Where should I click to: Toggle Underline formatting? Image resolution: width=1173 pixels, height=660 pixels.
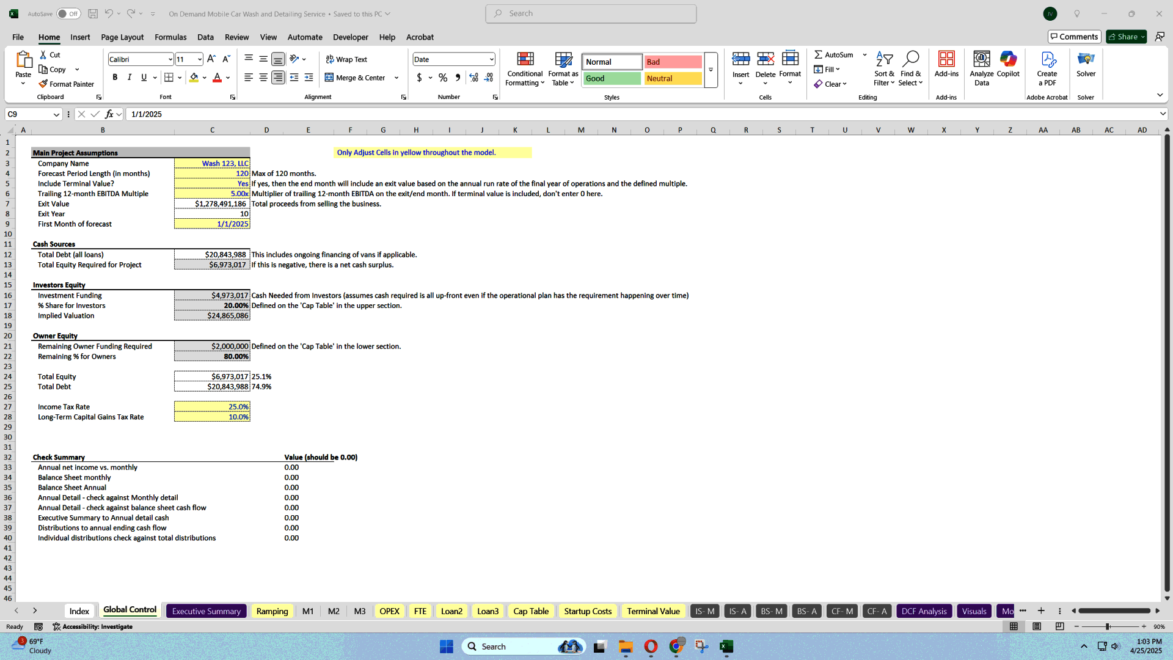tap(144, 78)
